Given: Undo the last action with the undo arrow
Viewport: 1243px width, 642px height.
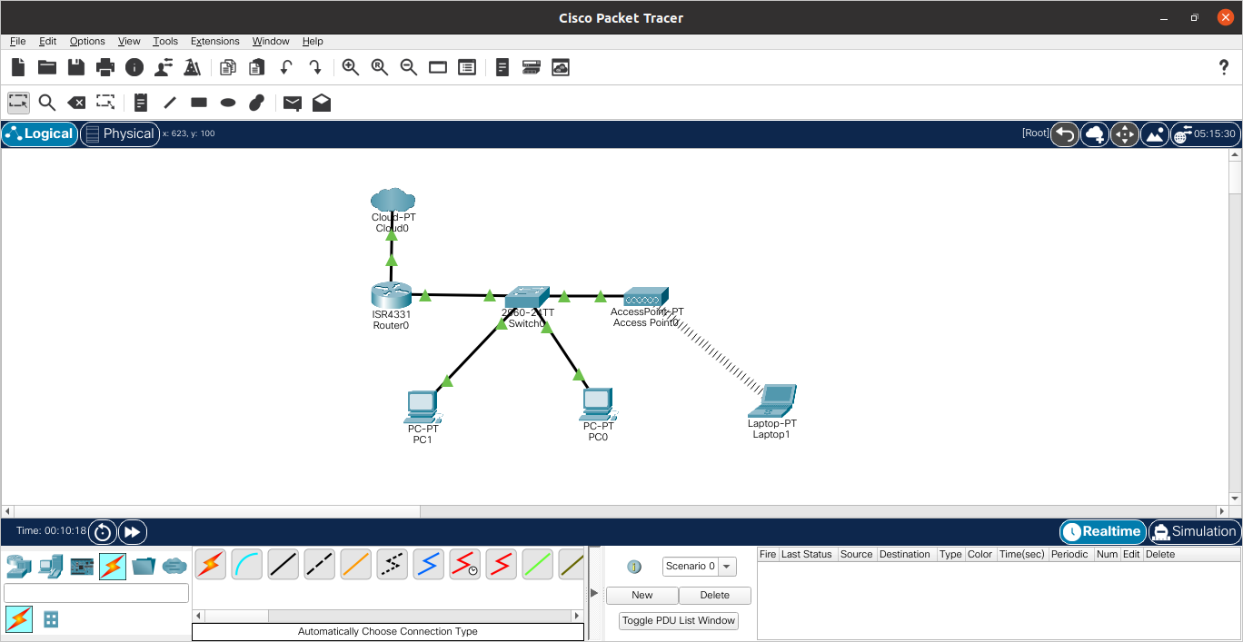Looking at the screenshot, I should [x=286, y=67].
